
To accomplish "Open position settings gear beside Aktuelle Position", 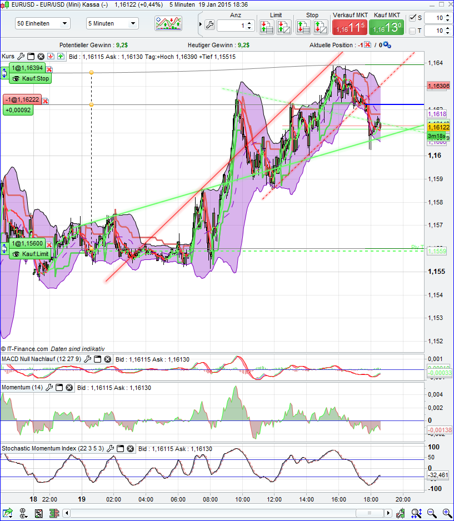I will coord(385,45).
